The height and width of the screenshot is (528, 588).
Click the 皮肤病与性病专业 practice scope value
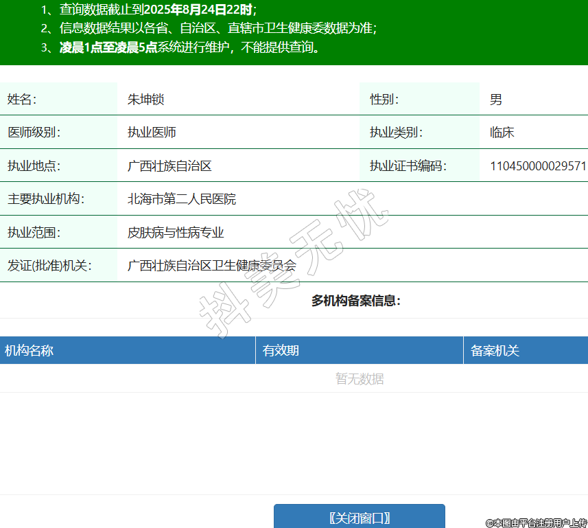[176, 233]
